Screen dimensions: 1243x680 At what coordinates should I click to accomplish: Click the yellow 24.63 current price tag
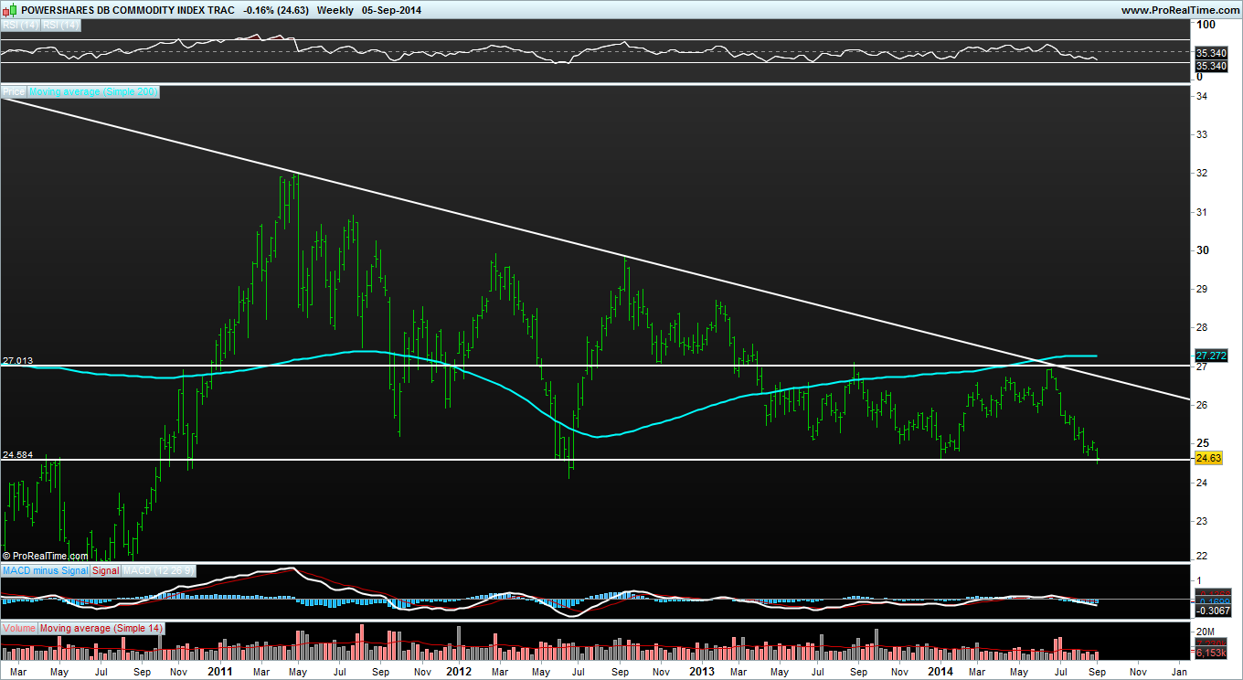[x=1208, y=458]
